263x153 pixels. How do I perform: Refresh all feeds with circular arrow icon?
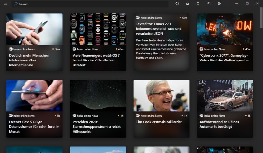177,4
